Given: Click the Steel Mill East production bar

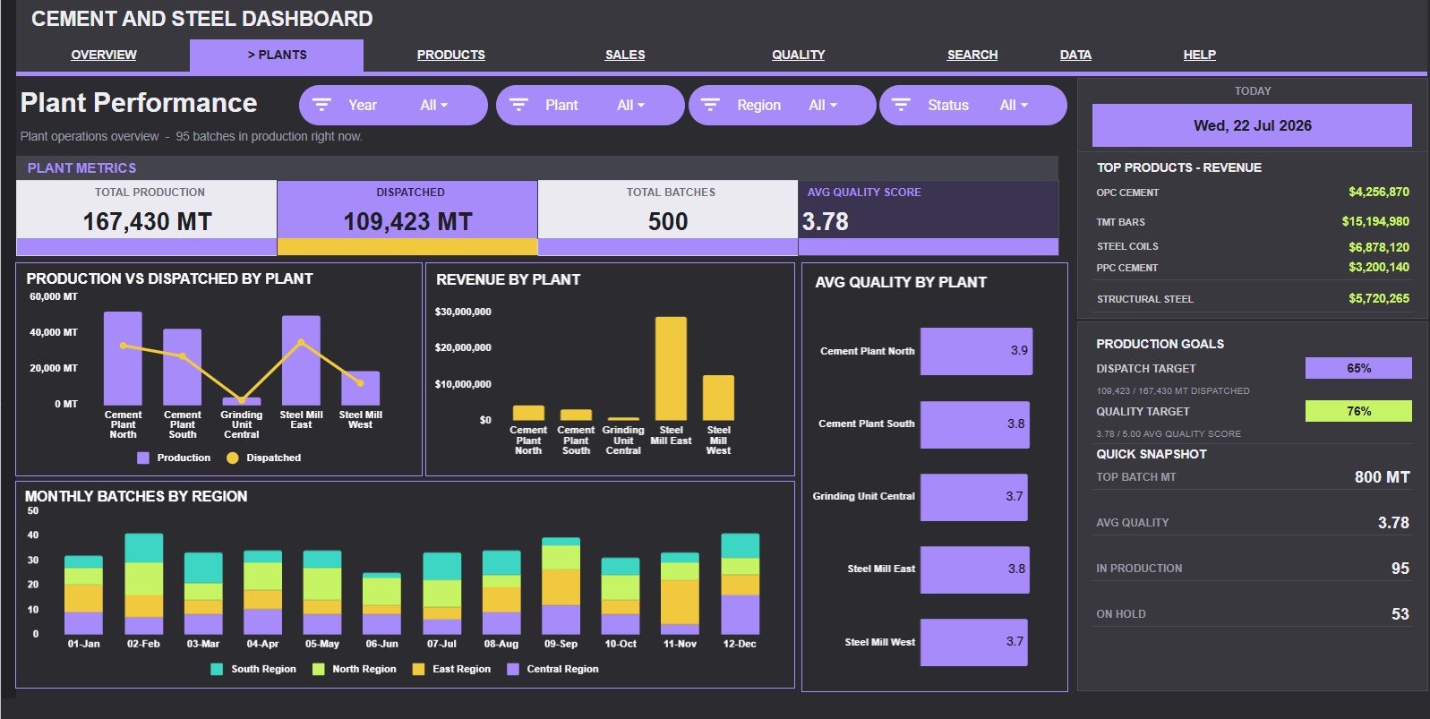Looking at the screenshot, I should point(301,360).
